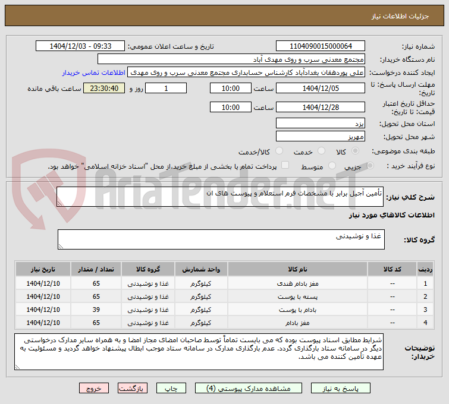
Task: Click the گروه کالا text area غذا و نوشیدنی
Action: pyautogui.click(x=221, y=239)
